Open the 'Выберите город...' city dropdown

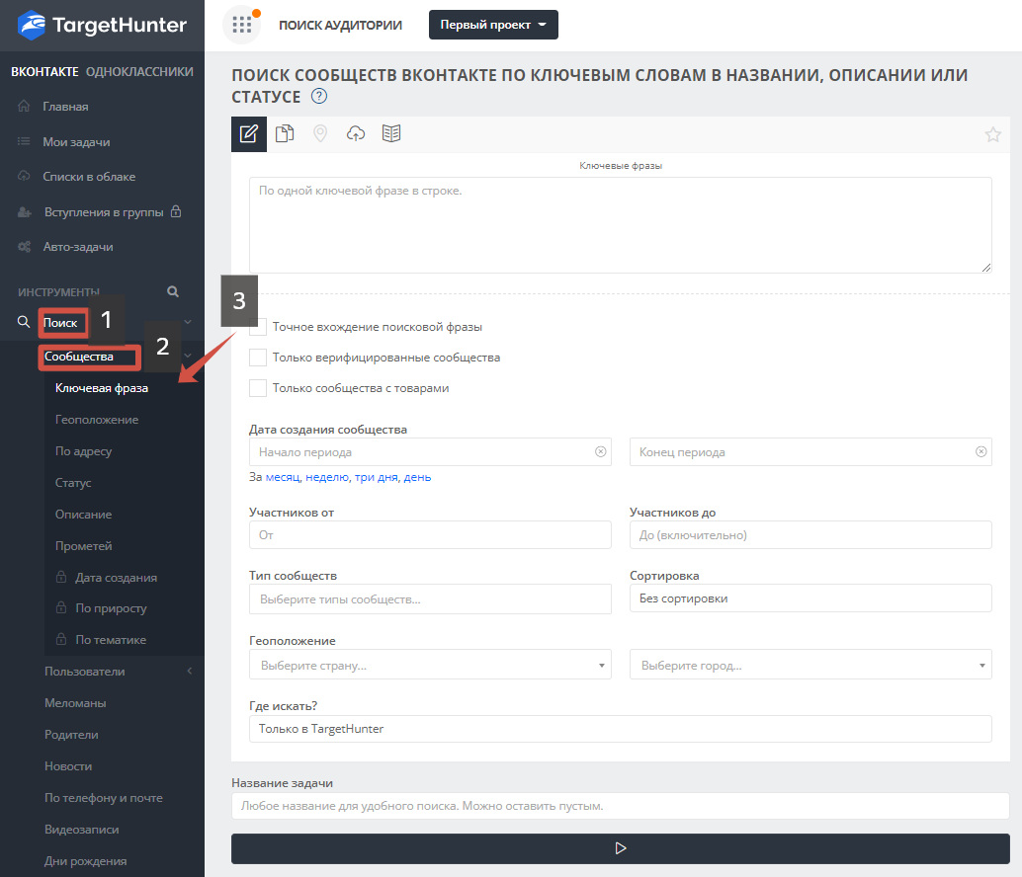810,666
